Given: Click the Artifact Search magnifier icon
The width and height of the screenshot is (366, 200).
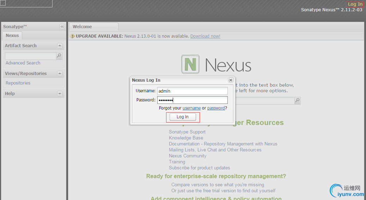Looking at the screenshot, I should pos(59,56).
